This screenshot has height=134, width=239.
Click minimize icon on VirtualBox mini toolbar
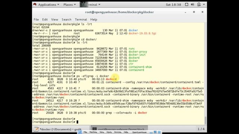(x=151, y=133)
